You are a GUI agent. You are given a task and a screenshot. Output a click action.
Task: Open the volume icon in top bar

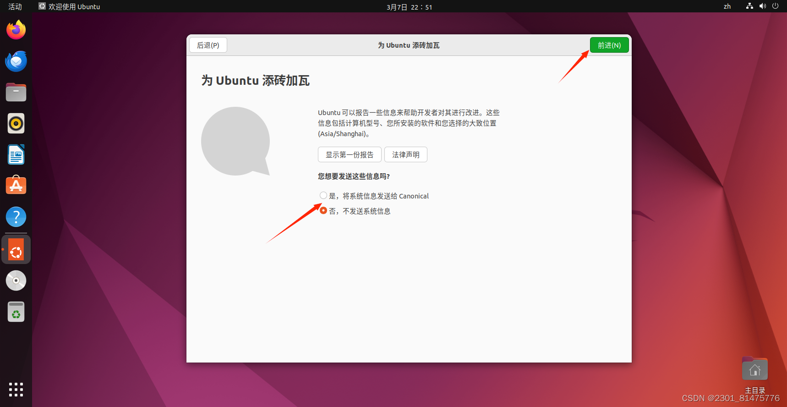762,6
